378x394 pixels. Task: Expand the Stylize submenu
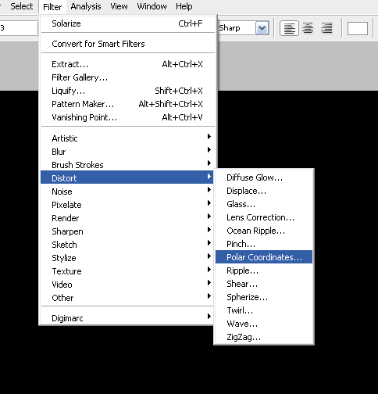pyautogui.click(x=127, y=258)
